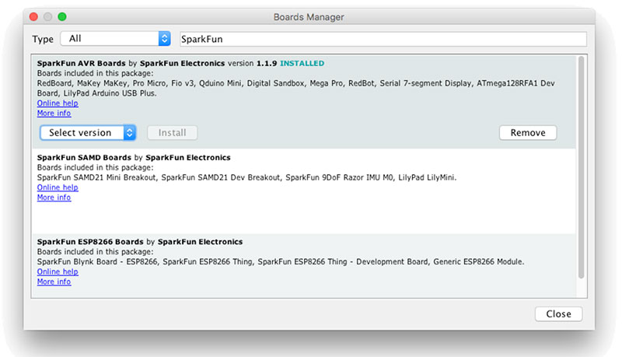Open Online help for SparkFun AVR Boards

pyautogui.click(x=58, y=103)
